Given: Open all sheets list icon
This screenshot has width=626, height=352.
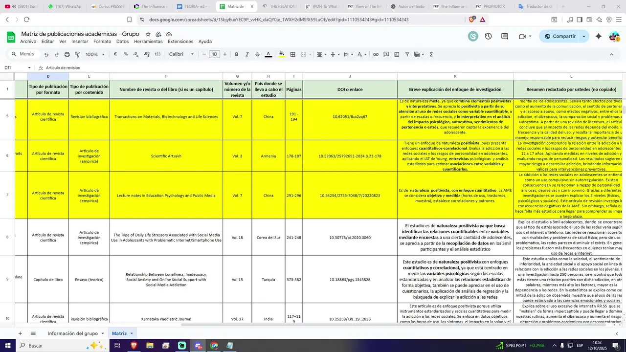Looking at the screenshot, I should coord(33,333).
